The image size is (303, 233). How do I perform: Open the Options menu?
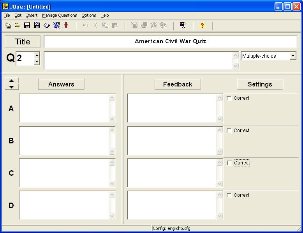[x=89, y=15]
